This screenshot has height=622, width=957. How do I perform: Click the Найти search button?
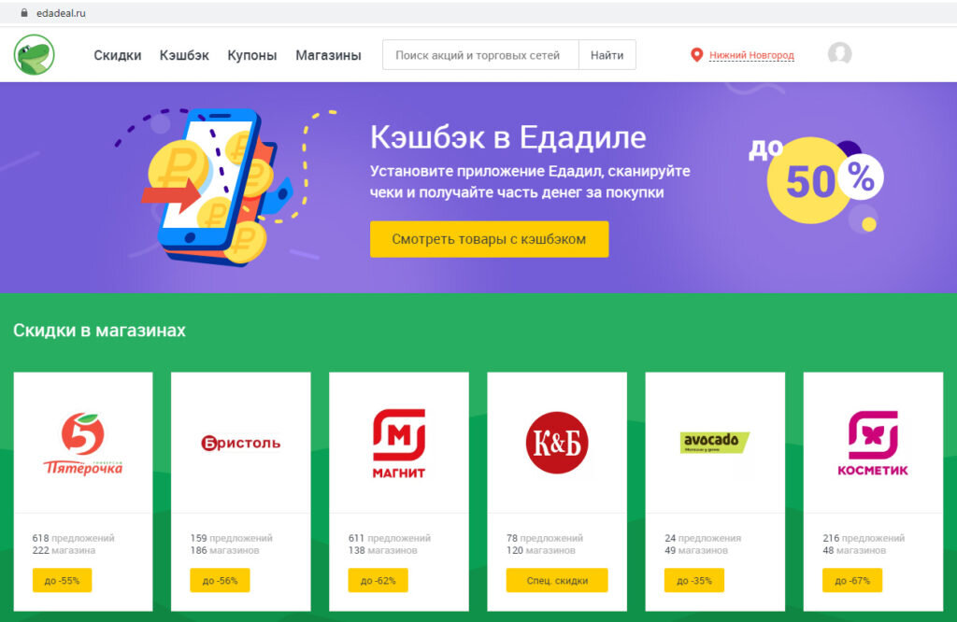point(607,55)
